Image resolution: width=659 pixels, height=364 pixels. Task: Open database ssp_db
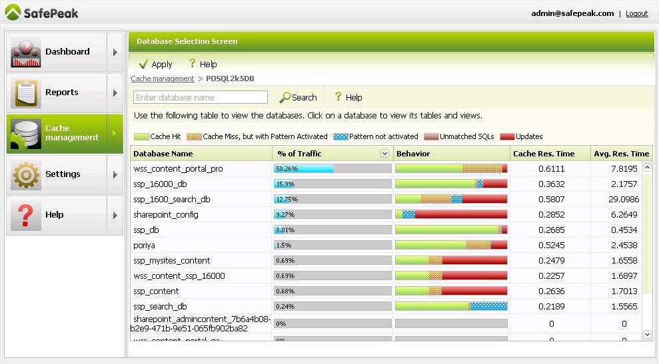click(146, 230)
